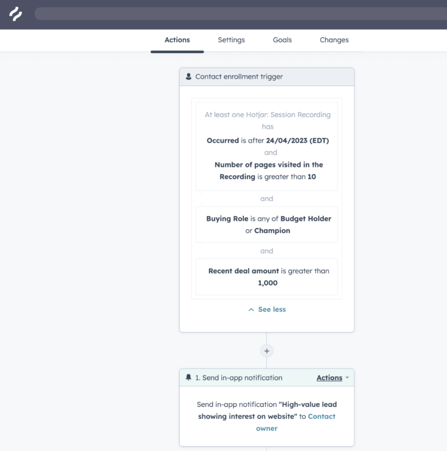Click the Hotjar Session Recording trigger group
447x451 pixels.
click(266, 146)
